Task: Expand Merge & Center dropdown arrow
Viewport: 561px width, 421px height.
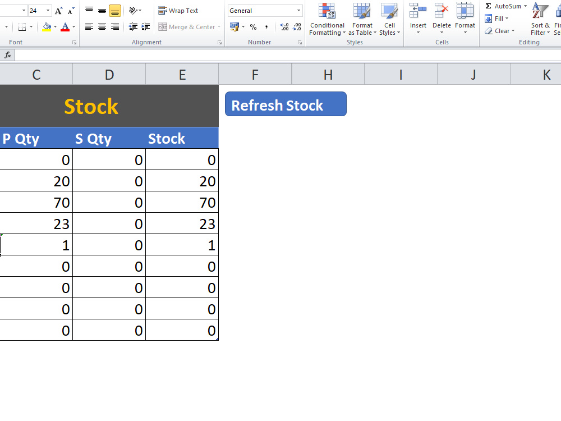Action: click(219, 27)
